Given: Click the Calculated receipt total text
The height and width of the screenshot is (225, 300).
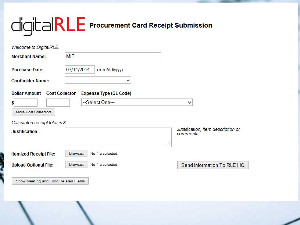Looking at the screenshot, I should pos(38,123).
